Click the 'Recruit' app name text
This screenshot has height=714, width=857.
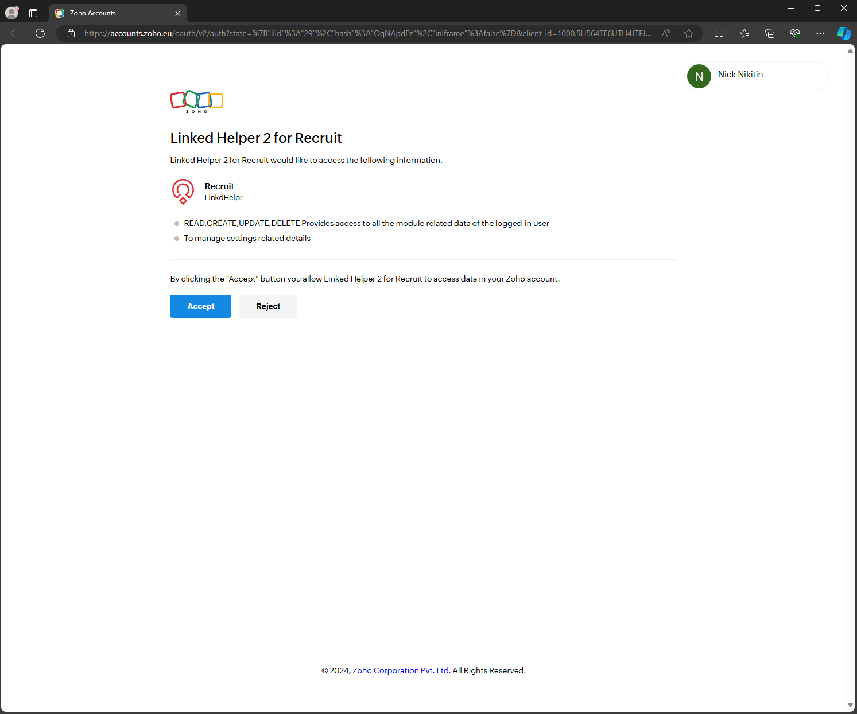(x=219, y=186)
